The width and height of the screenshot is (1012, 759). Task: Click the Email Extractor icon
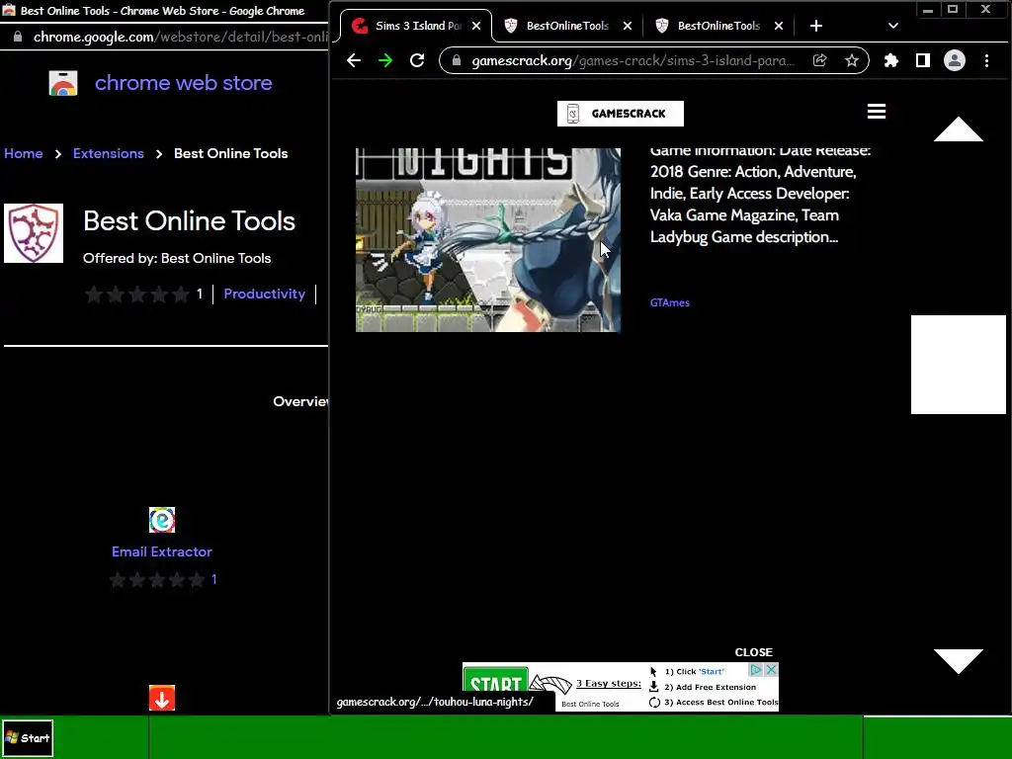click(162, 520)
